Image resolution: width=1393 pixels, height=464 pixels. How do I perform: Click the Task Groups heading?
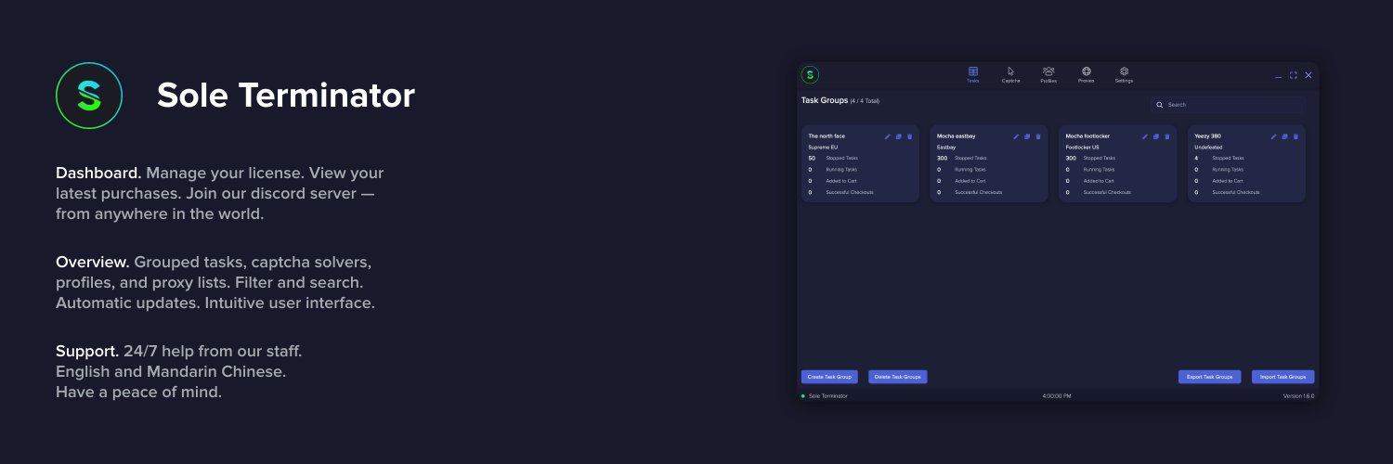point(825,99)
